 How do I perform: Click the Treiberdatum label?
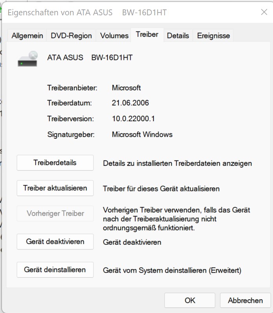point(69,103)
